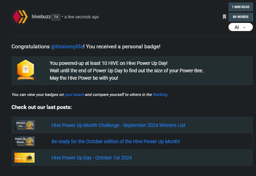The height and width of the screenshot is (176, 256).
Task: Open the hivebuzz avatar logo
Action: pos(20,17)
